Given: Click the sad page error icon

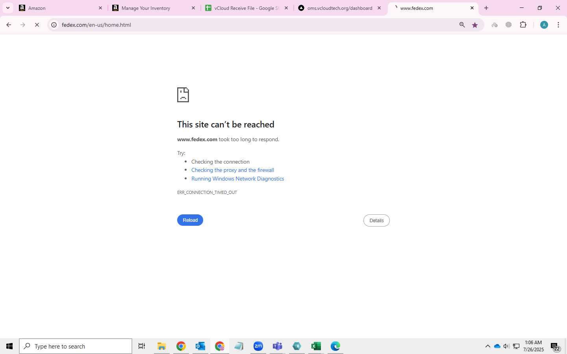Looking at the screenshot, I should 183,95.
